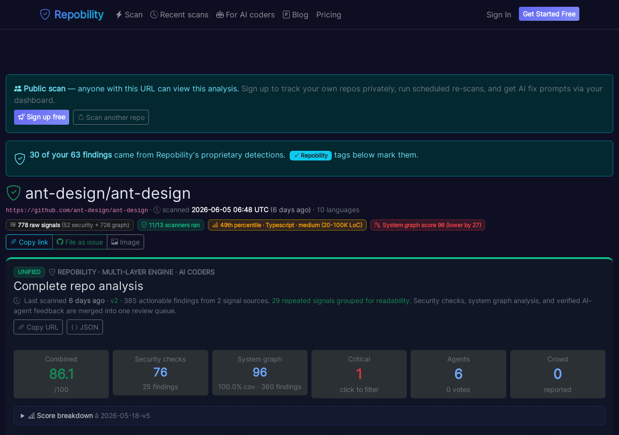The image size is (619, 435).
Task: Click the 'v2' version text
Action: [x=114, y=301]
